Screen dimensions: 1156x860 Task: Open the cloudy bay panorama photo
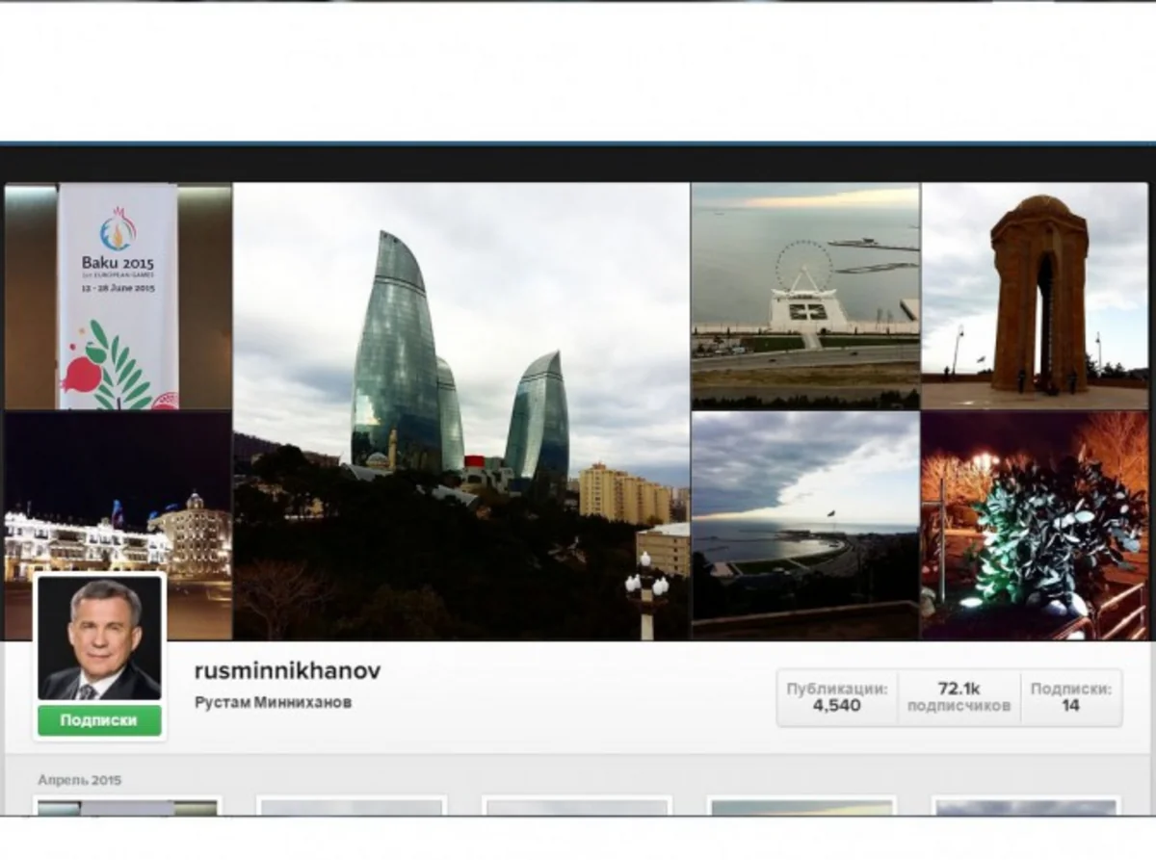click(x=805, y=526)
